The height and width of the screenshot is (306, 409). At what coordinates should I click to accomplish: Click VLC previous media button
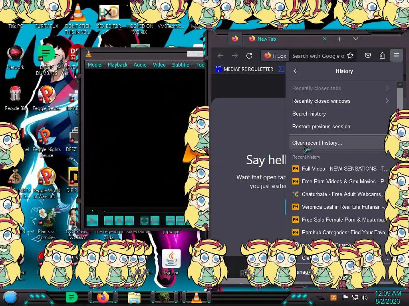click(x=109, y=221)
